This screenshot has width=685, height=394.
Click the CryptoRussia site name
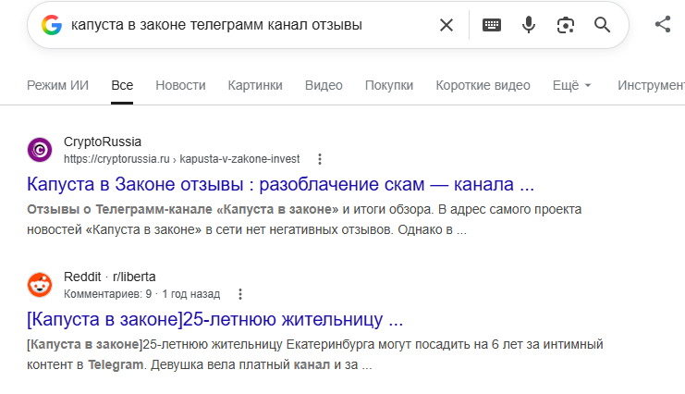click(x=103, y=142)
